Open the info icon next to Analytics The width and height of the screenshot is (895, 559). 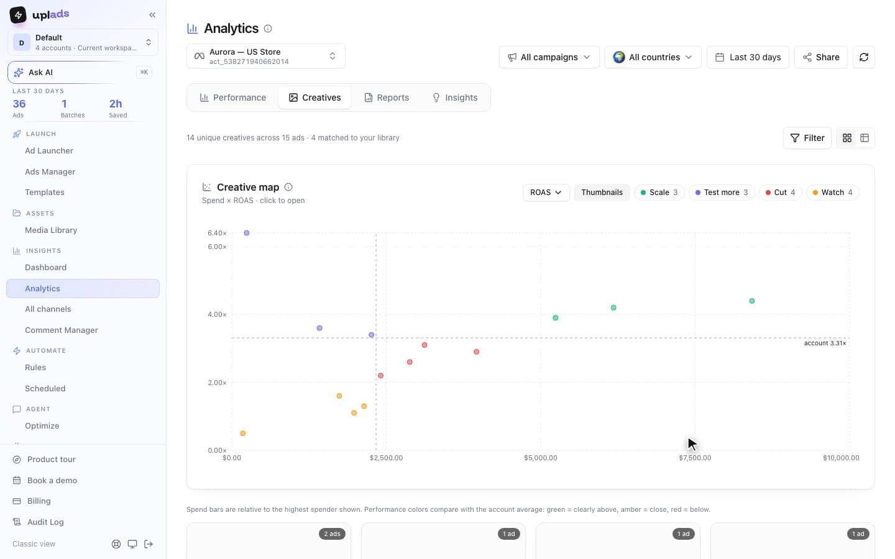click(268, 29)
